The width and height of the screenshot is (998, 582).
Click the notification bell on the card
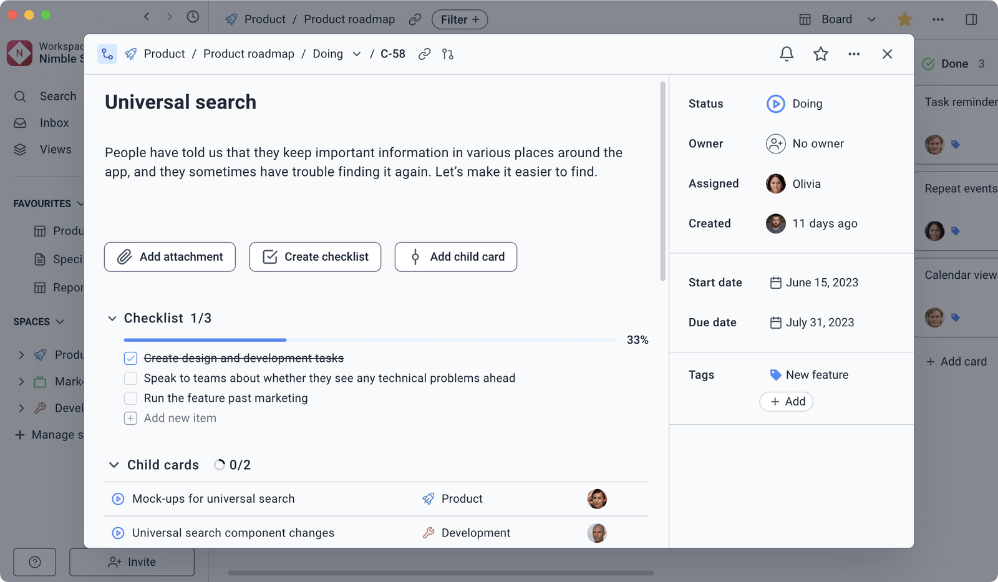[x=786, y=54]
